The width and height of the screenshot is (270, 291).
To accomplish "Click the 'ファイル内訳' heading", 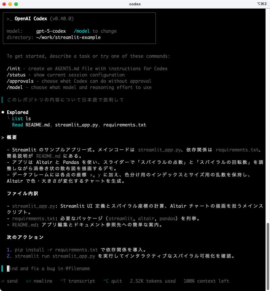I will coord(22,194).
